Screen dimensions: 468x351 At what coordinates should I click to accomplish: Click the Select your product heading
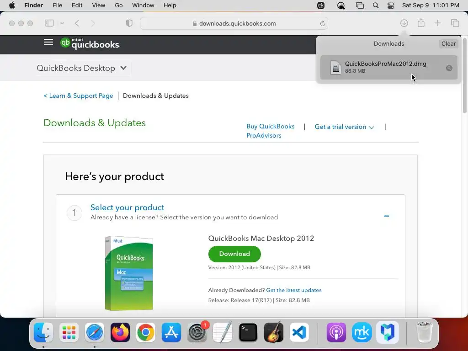click(128, 207)
